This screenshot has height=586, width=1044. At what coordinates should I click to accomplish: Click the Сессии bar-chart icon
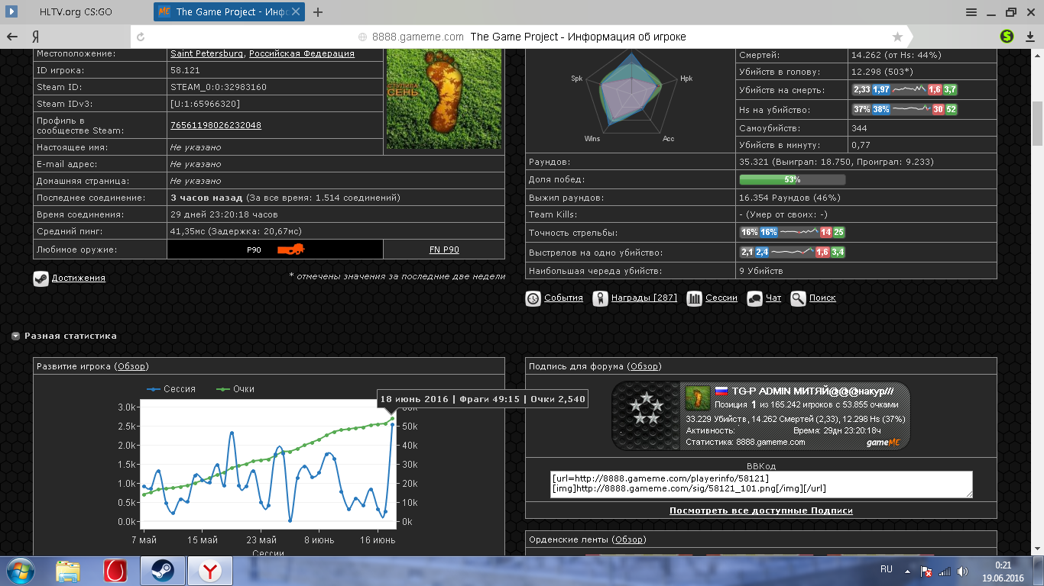(x=694, y=298)
